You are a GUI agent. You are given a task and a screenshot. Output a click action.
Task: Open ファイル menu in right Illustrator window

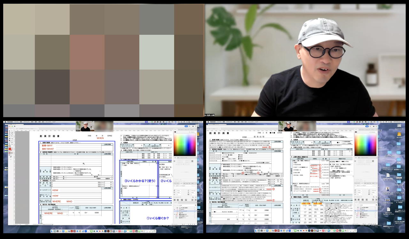219,122
